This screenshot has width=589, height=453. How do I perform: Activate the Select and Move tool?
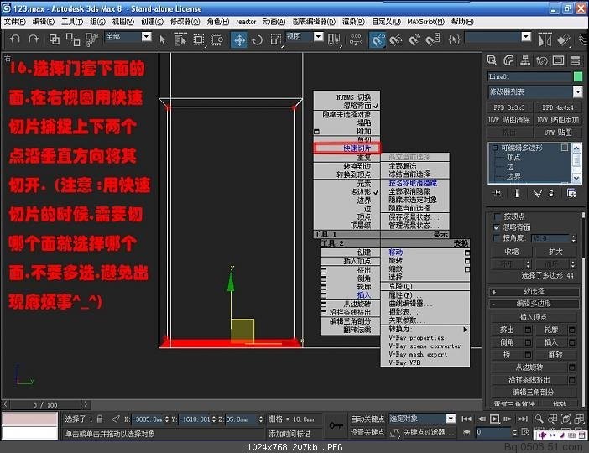(240, 39)
